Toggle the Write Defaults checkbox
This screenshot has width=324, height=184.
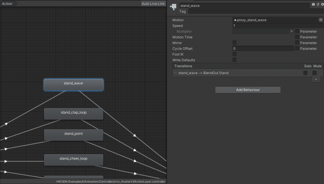coord(234,60)
